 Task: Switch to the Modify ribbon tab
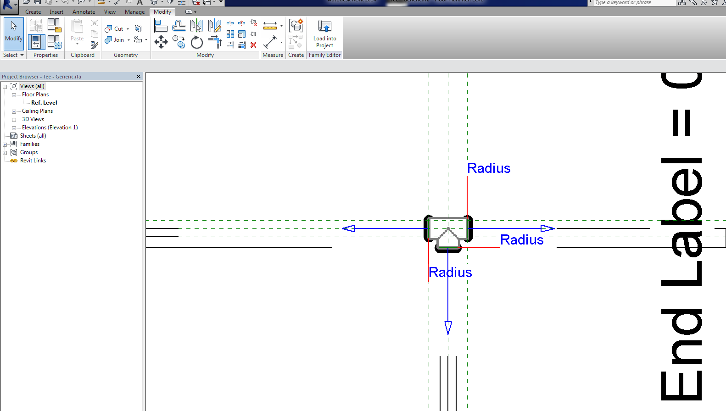162,12
